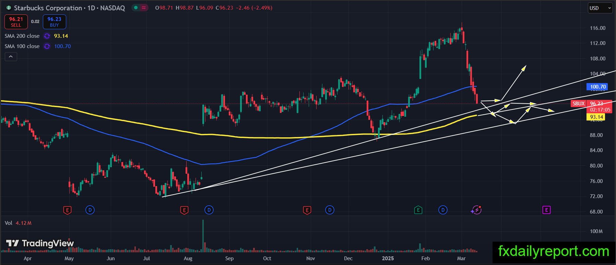
Task: Click the 112.00 price scale label
Action: click(597, 43)
